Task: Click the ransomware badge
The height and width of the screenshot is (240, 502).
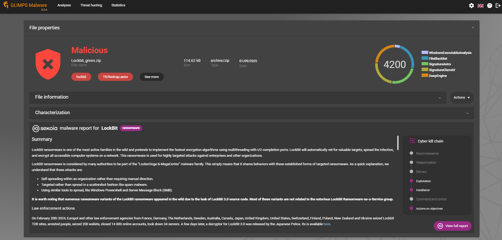Action: click(x=131, y=128)
